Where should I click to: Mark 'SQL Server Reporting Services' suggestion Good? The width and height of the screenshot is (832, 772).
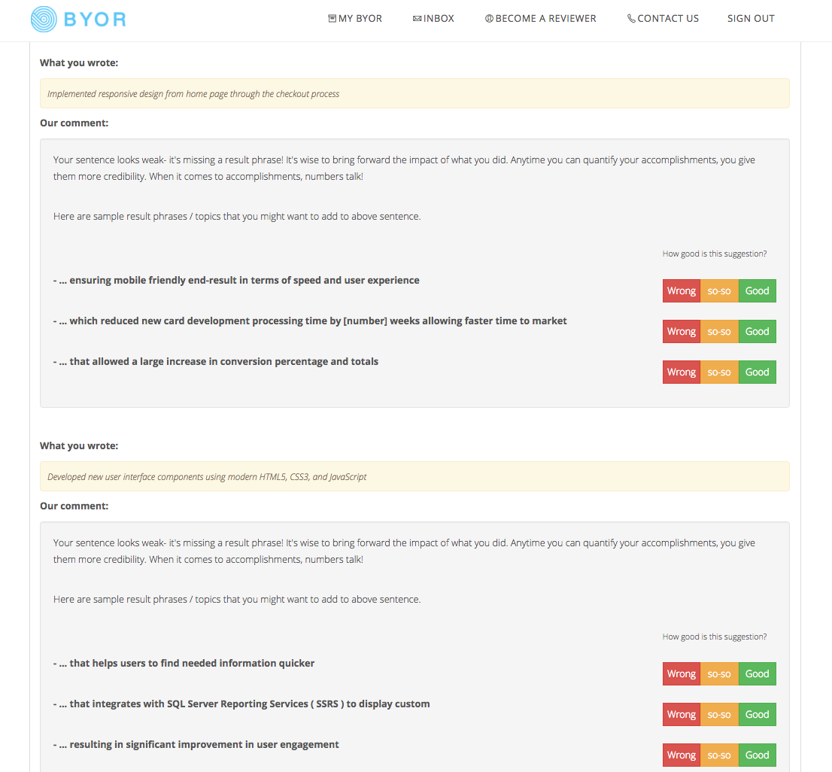758,715
